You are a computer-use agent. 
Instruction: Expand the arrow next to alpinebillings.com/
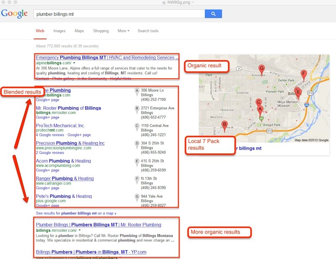(x=74, y=63)
